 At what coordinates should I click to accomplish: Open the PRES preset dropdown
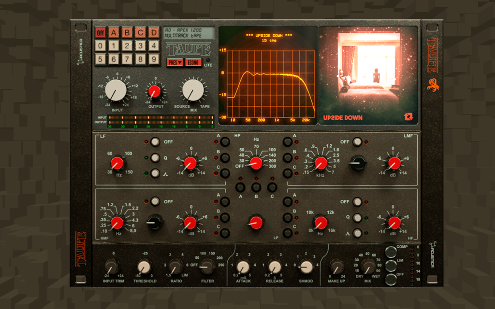pos(175,62)
